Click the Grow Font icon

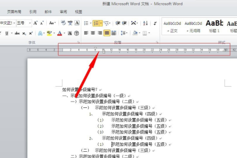click(x=36, y=23)
